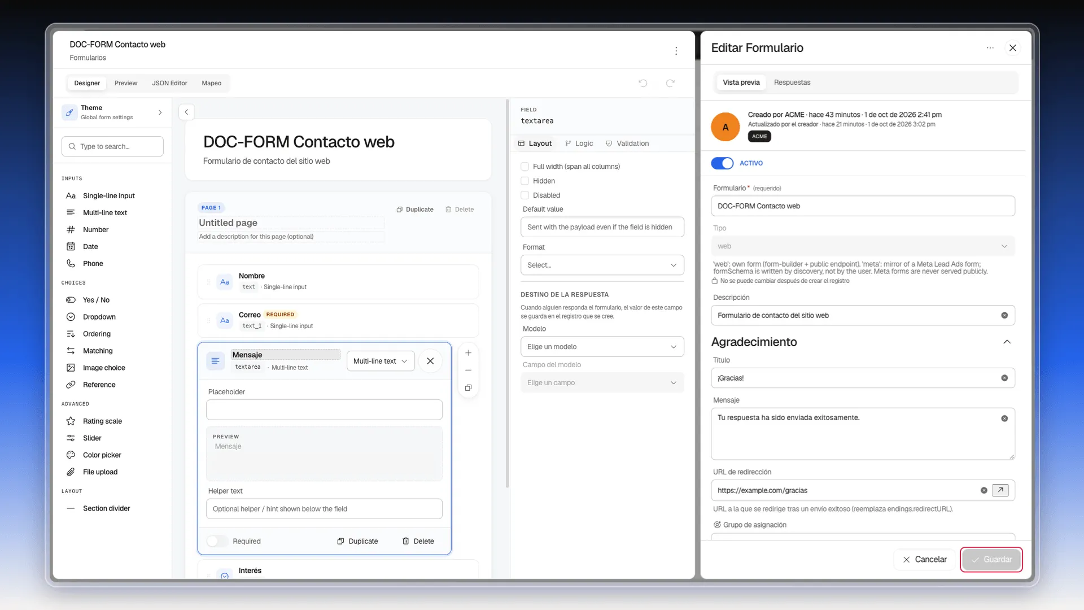Viewport: 1084px width, 610px height.
Task: Click the Guardar button
Action: point(991,560)
